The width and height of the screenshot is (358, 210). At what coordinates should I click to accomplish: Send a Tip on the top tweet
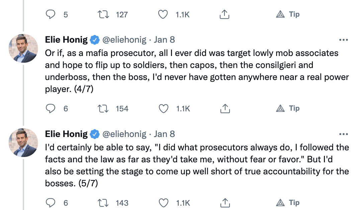click(x=288, y=14)
